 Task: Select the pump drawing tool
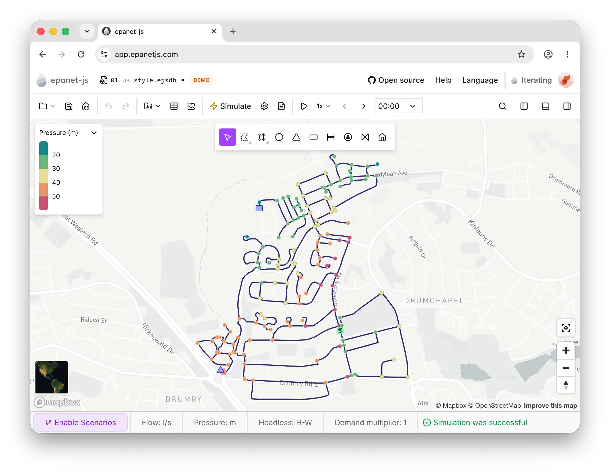348,137
